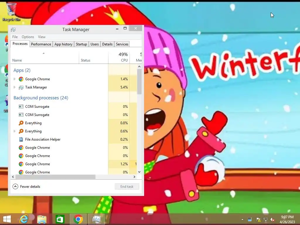Click the horizontal scrollbar left arrow

13,177
